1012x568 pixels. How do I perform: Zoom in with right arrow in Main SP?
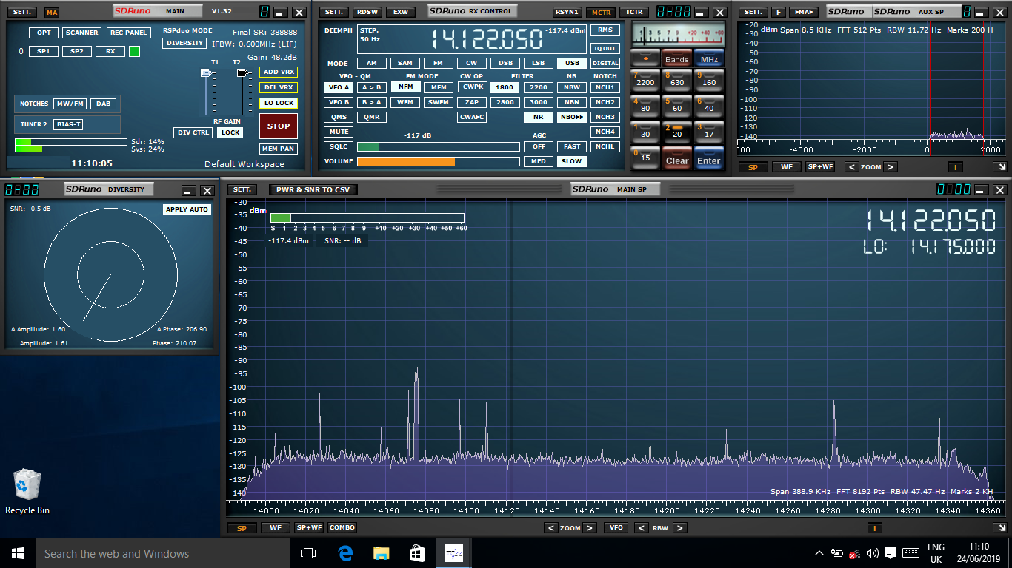pos(590,528)
